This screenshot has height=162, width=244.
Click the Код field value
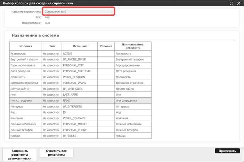(47, 17)
